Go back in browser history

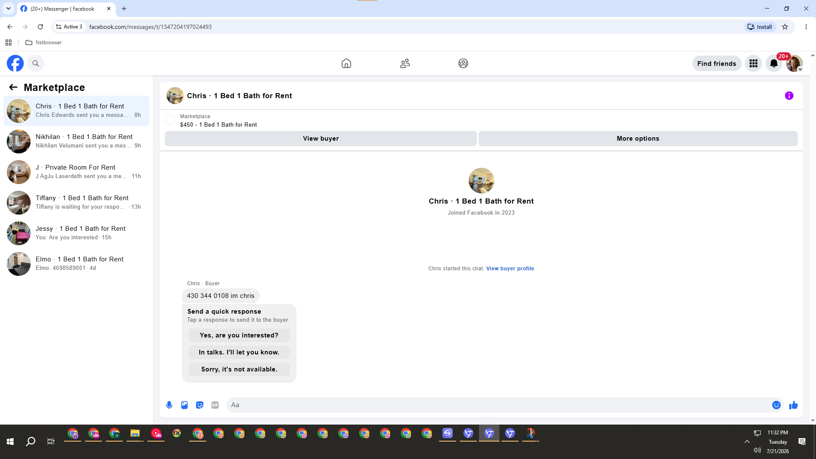click(10, 27)
